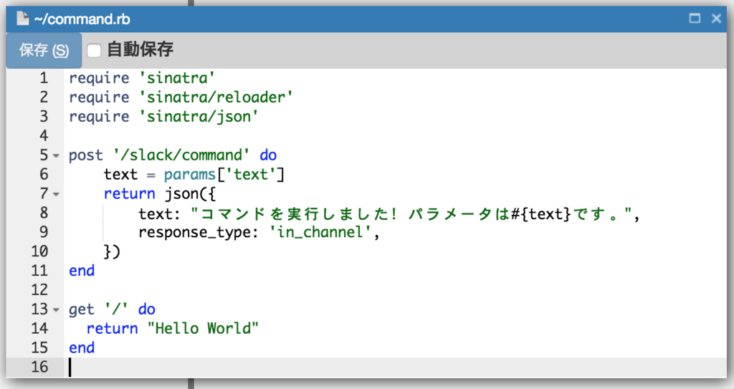Click first line require 'sinatra'

(142, 77)
